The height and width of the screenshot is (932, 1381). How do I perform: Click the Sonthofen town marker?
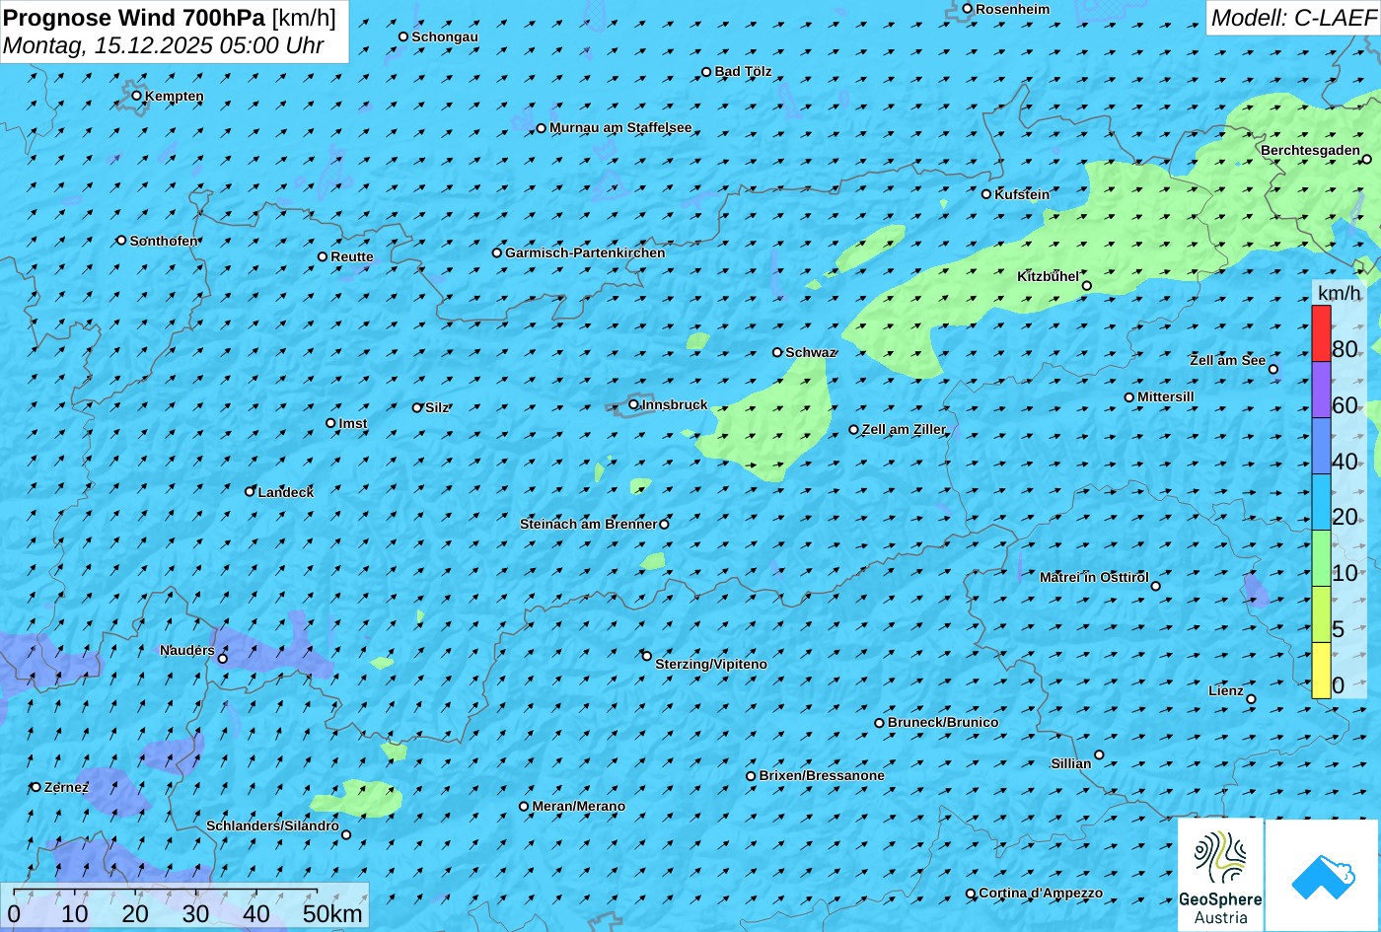point(121,241)
